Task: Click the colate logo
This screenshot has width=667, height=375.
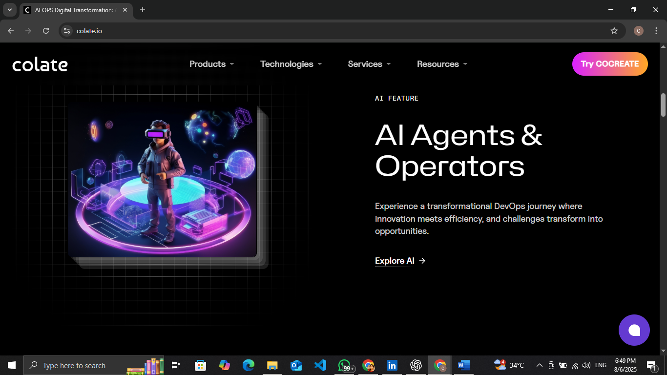Action: point(40,64)
